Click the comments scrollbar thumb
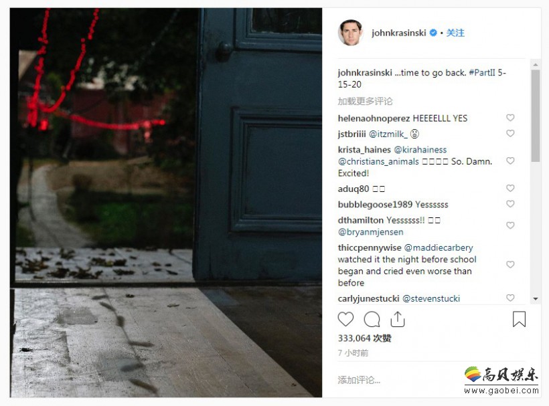 click(x=536, y=116)
